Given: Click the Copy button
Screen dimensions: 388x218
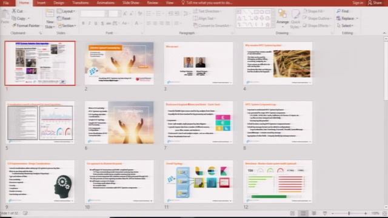Looking at the screenshot, I should (19, 19).
